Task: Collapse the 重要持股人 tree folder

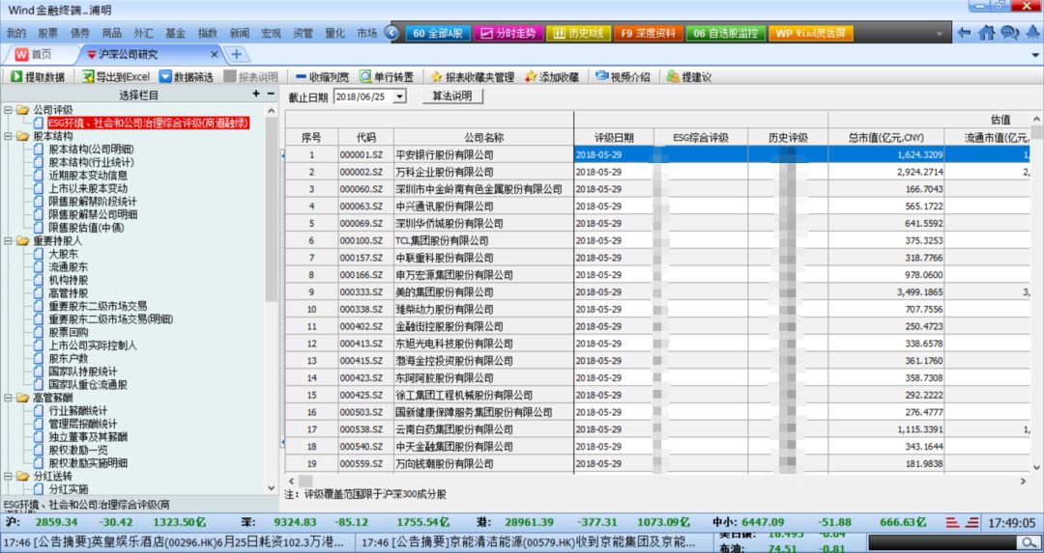Action: (8, 240)
